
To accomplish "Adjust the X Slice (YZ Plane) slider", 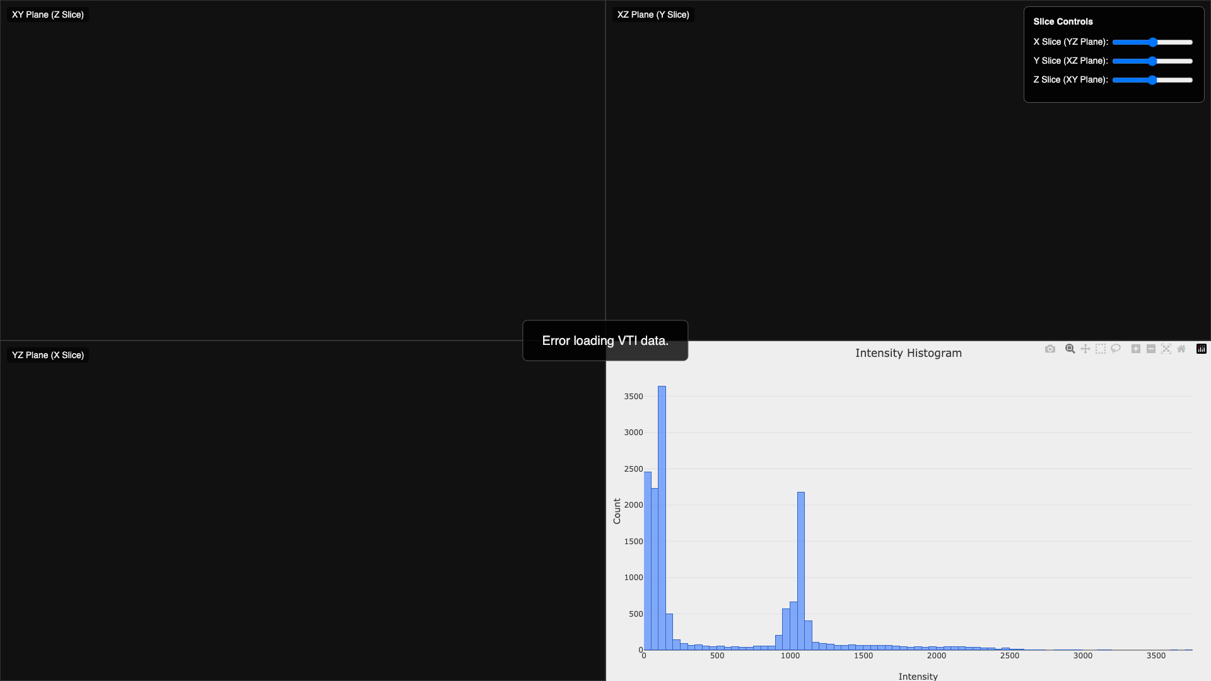I will [x=1152, y=42].
